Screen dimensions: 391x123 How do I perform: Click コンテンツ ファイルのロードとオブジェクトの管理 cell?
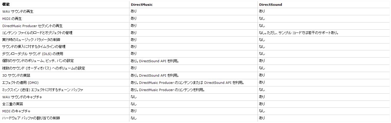click(x=37, y=33)
